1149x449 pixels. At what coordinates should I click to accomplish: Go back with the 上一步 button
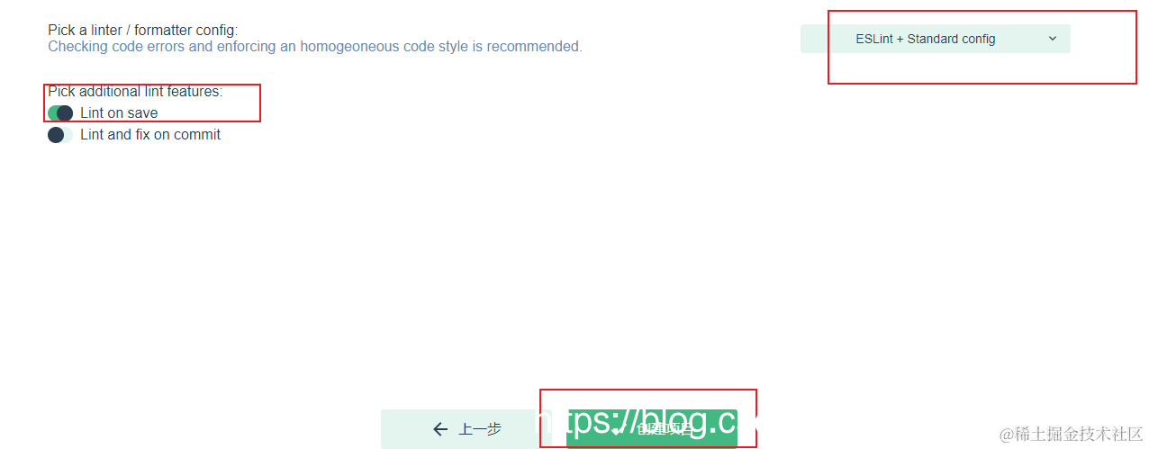(466, 429)
